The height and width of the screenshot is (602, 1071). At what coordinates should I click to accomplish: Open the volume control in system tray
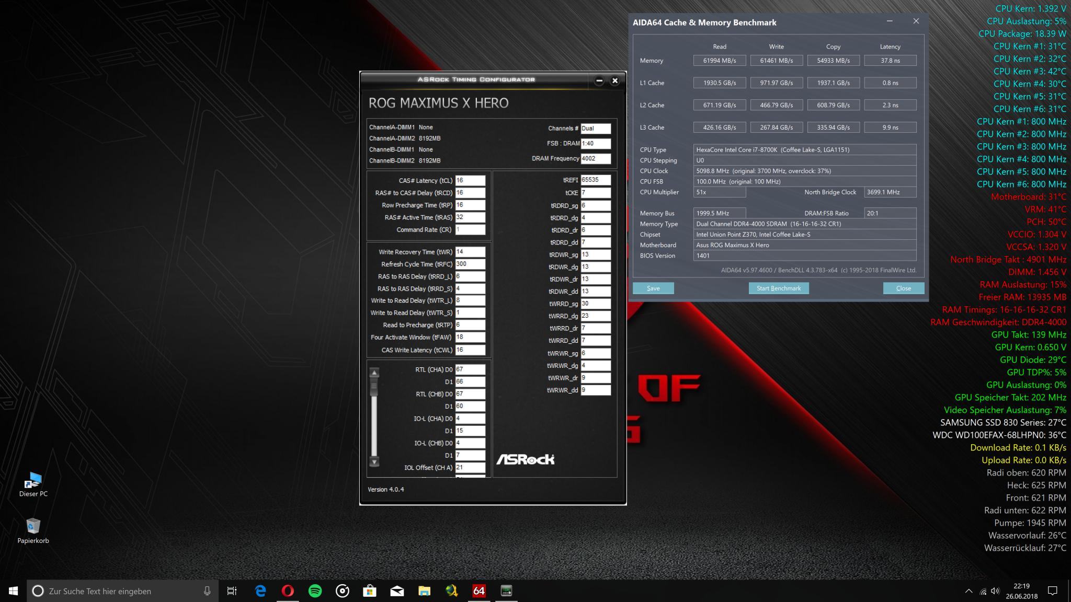click(x=995, y=591)
